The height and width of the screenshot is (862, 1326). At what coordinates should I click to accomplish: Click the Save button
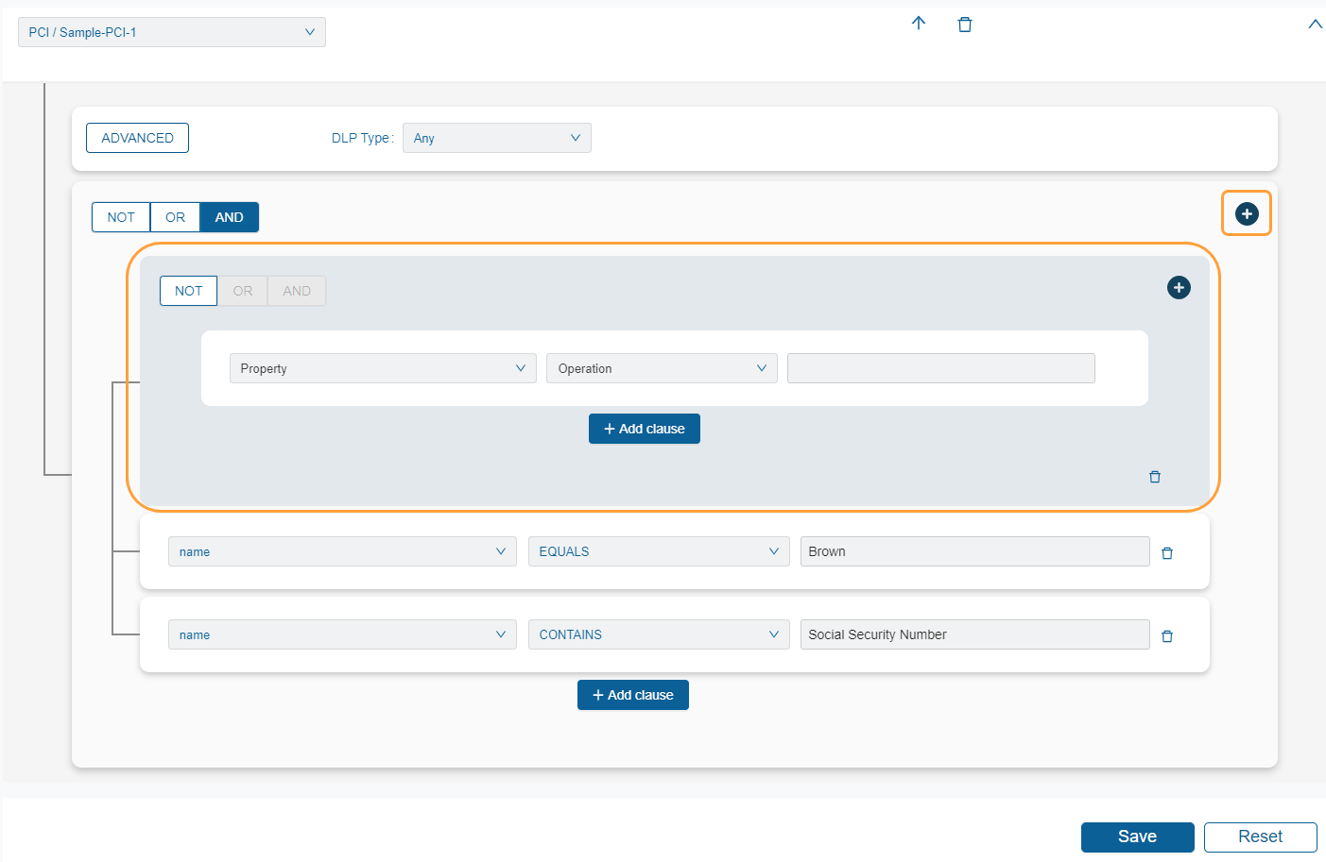tap(1137, 837)
